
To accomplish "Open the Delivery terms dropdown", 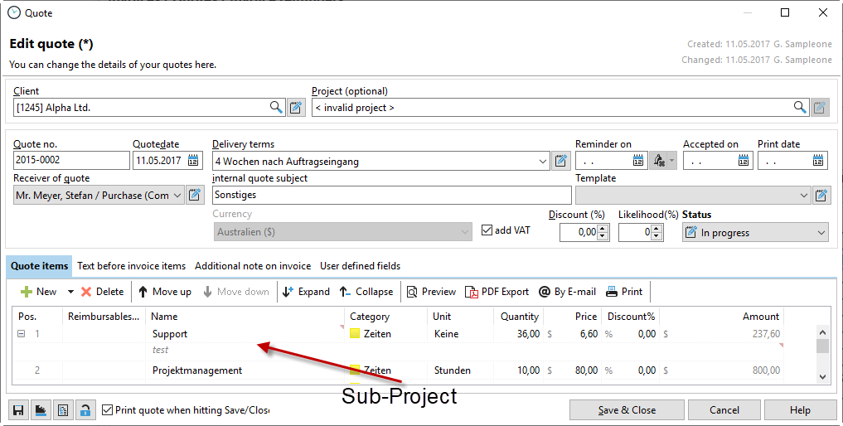I will (543, 161).
